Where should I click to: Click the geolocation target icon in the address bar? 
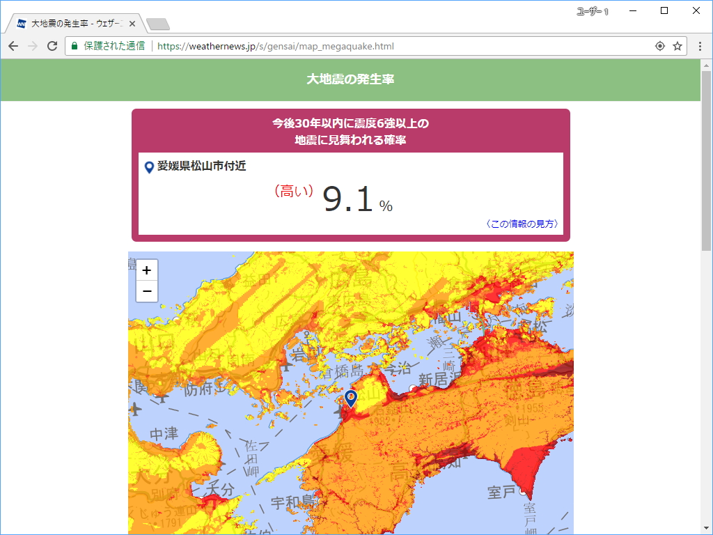(659, 45)
